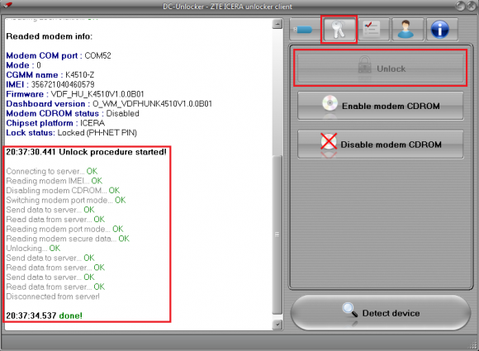Click the application logo in title bar
This screenshot has width=479, height=351.
7,5
